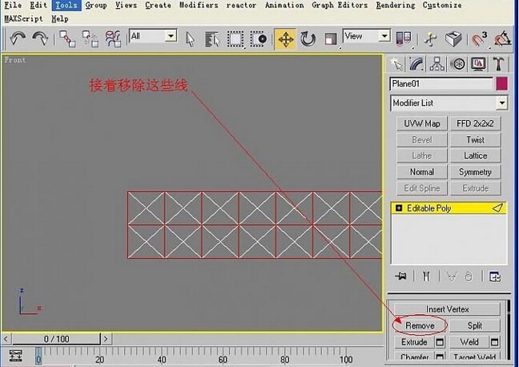Activate the Select and Move tool
Viewport: 519px width, 367px height.
pyautogui.click(x=285, y=39)
